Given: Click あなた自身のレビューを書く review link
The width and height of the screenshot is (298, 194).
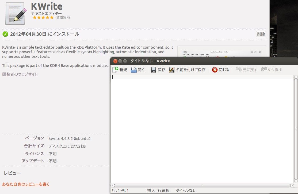Looking at the screenshot, I should pyautogui.click(x=26, y=184).
